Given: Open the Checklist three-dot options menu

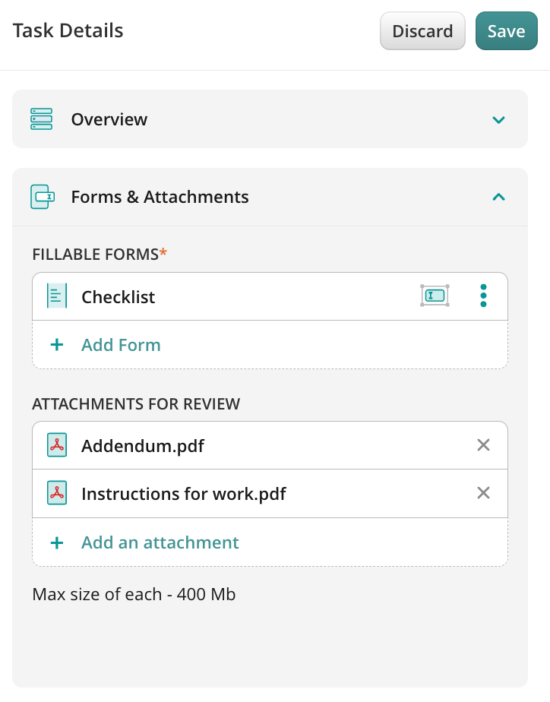Looking at the screenshot, I should (x=483, y=296).
